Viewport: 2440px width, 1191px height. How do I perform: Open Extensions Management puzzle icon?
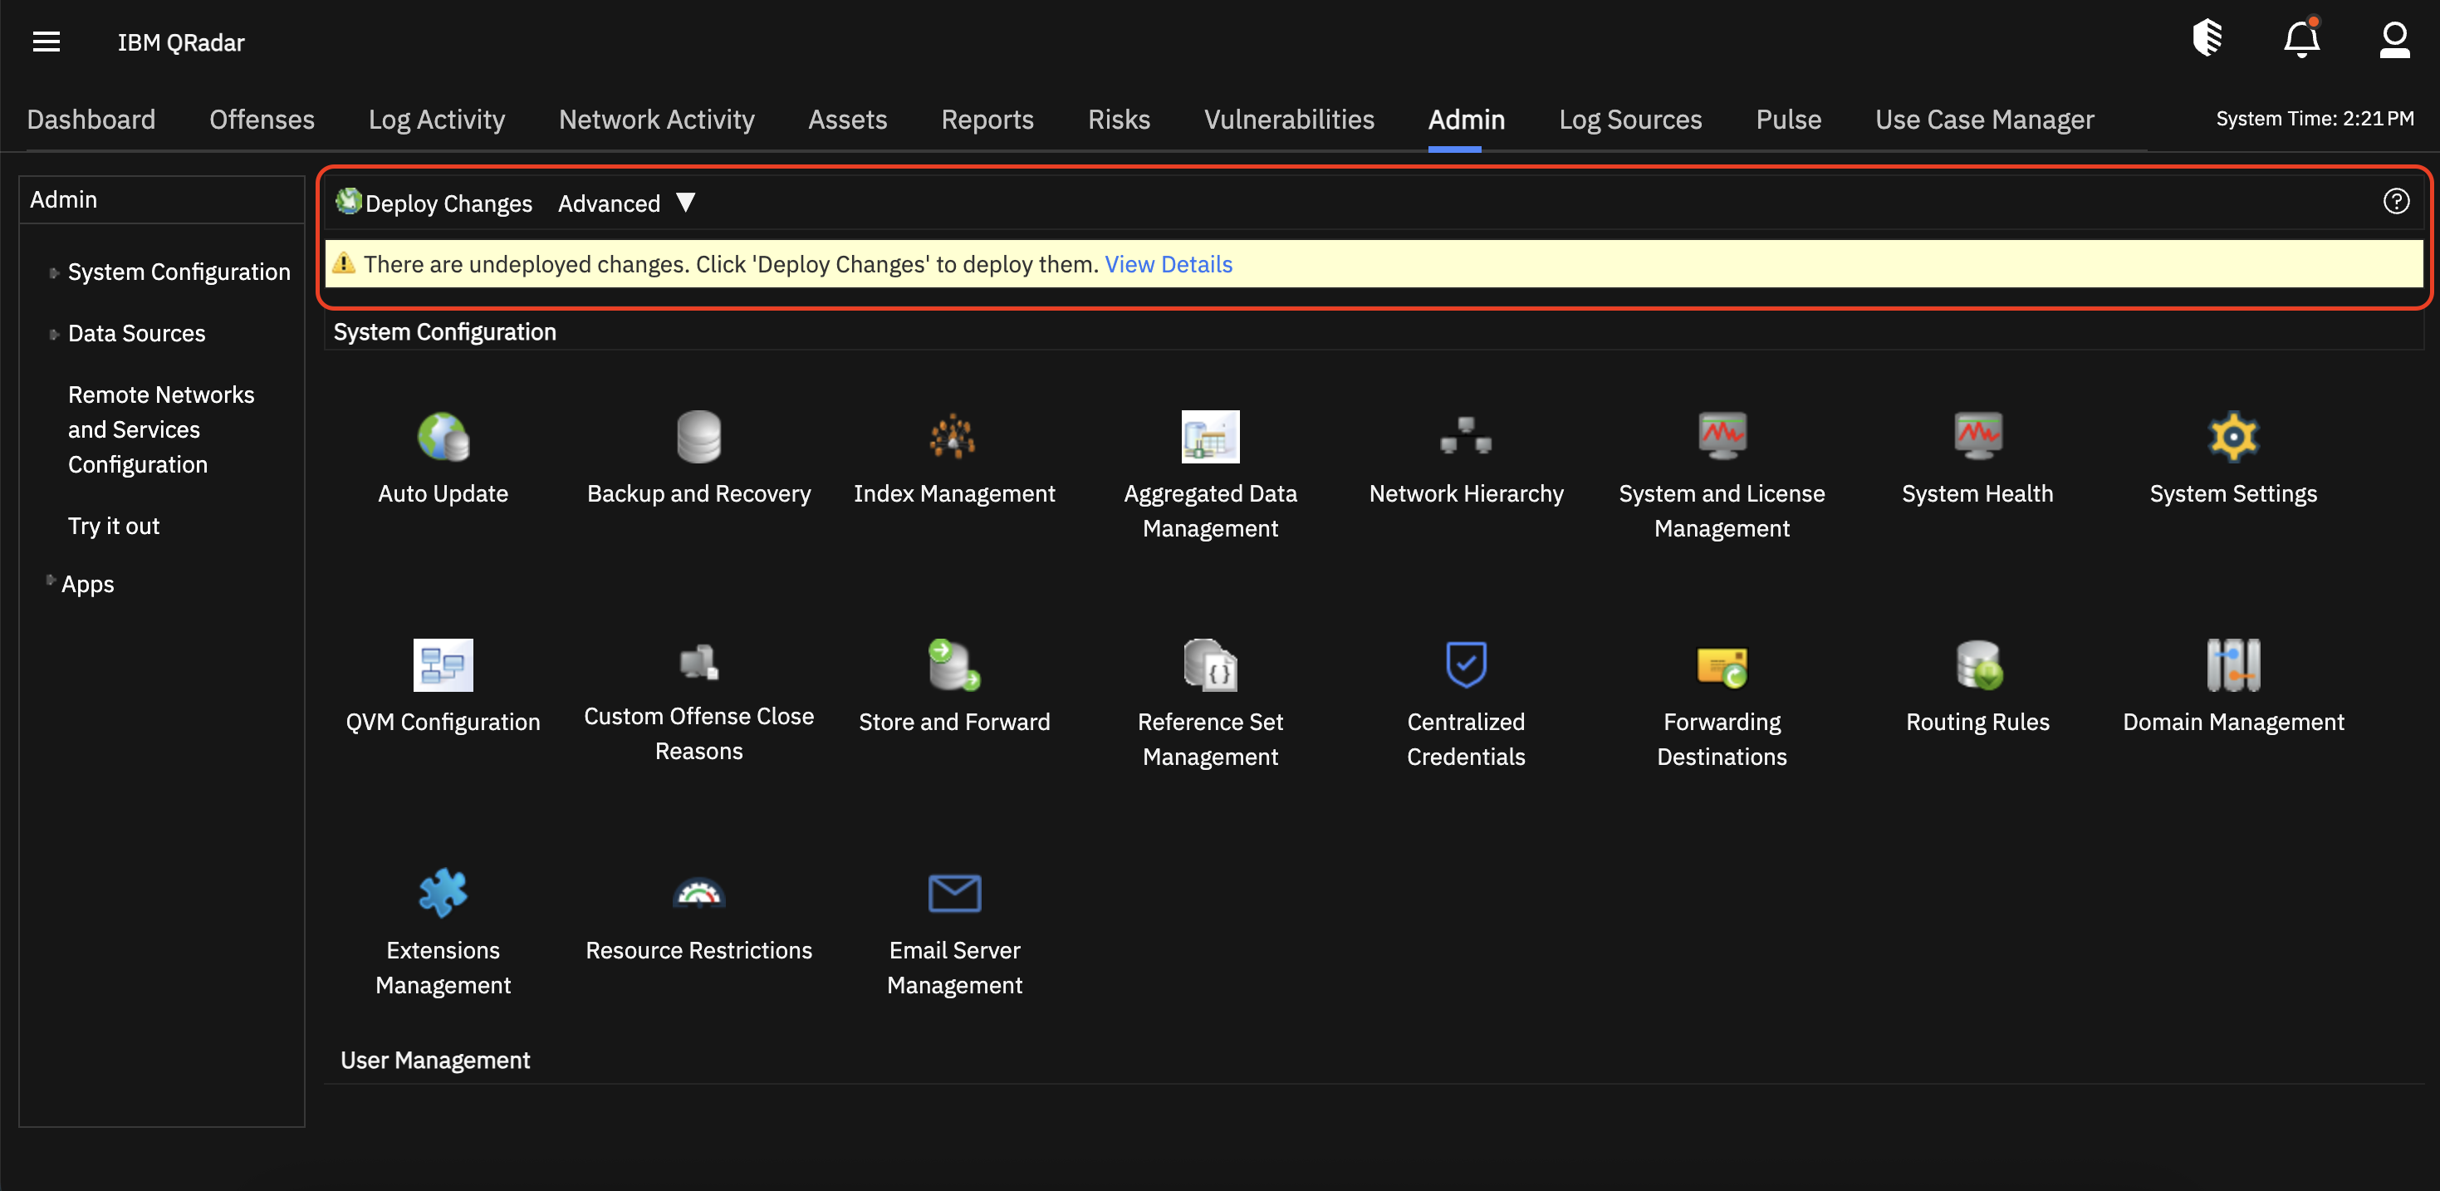pos(443,894)
